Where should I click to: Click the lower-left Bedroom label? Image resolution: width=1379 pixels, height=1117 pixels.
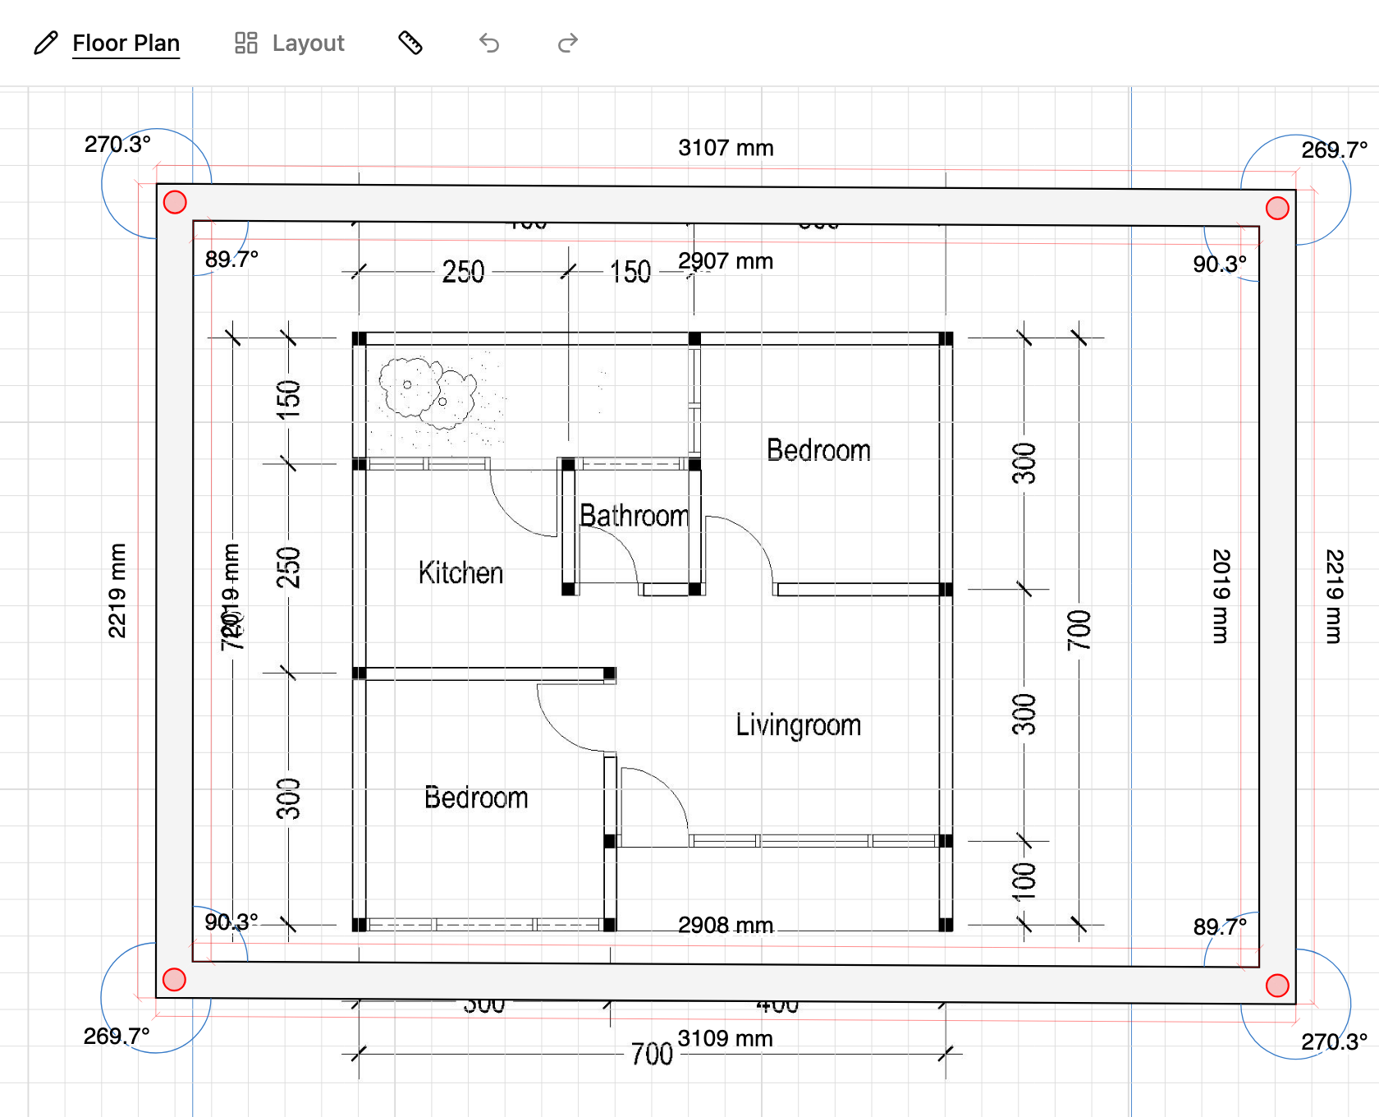click(x=476, y=798)
